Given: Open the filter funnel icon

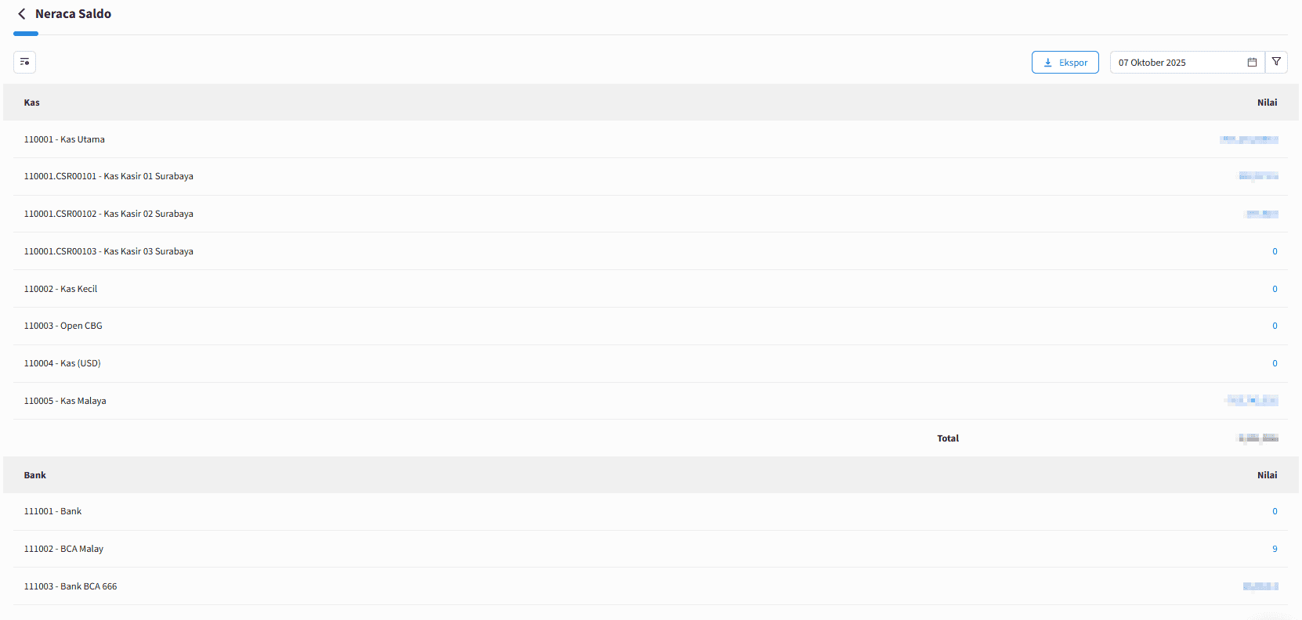Looking at the screenshot, I should 1276,62.
